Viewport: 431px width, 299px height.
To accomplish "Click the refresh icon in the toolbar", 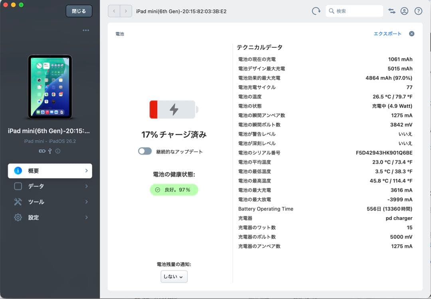I will pyautogui.click(x=316, y=11).
